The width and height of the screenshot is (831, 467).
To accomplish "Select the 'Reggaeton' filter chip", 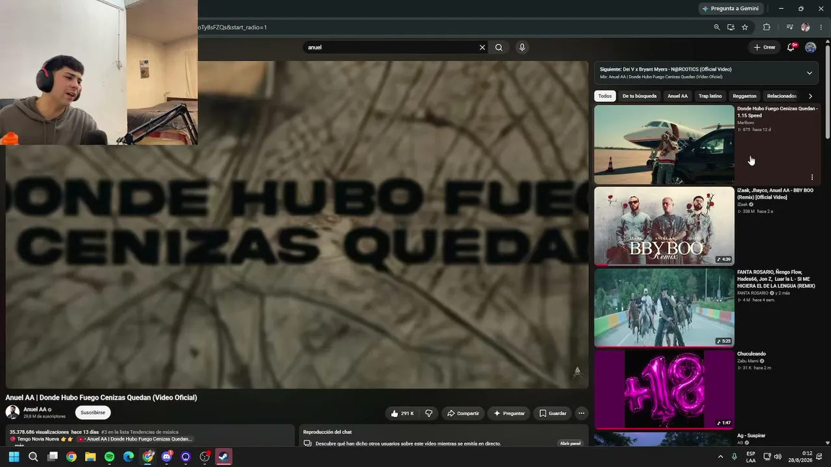I will (745, 96).
